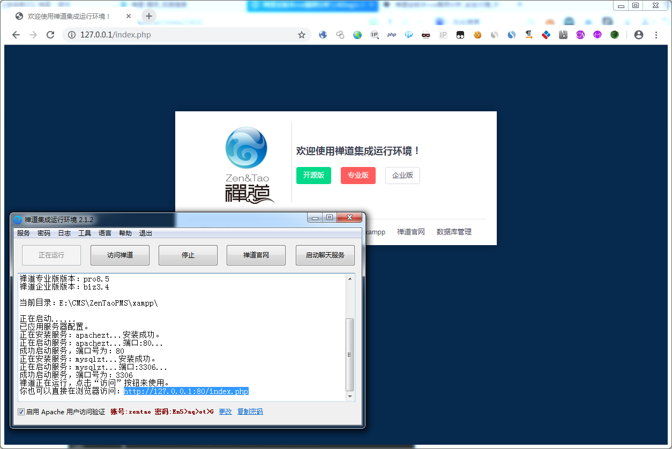Open the blue globe extension icon
The height and width of the screenshot is (449, 672).
(x=323, y=35)
